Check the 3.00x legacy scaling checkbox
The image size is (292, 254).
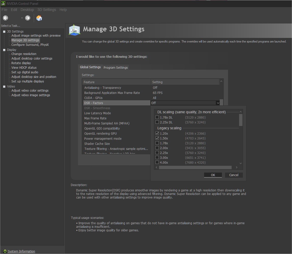tap(157, 158)
